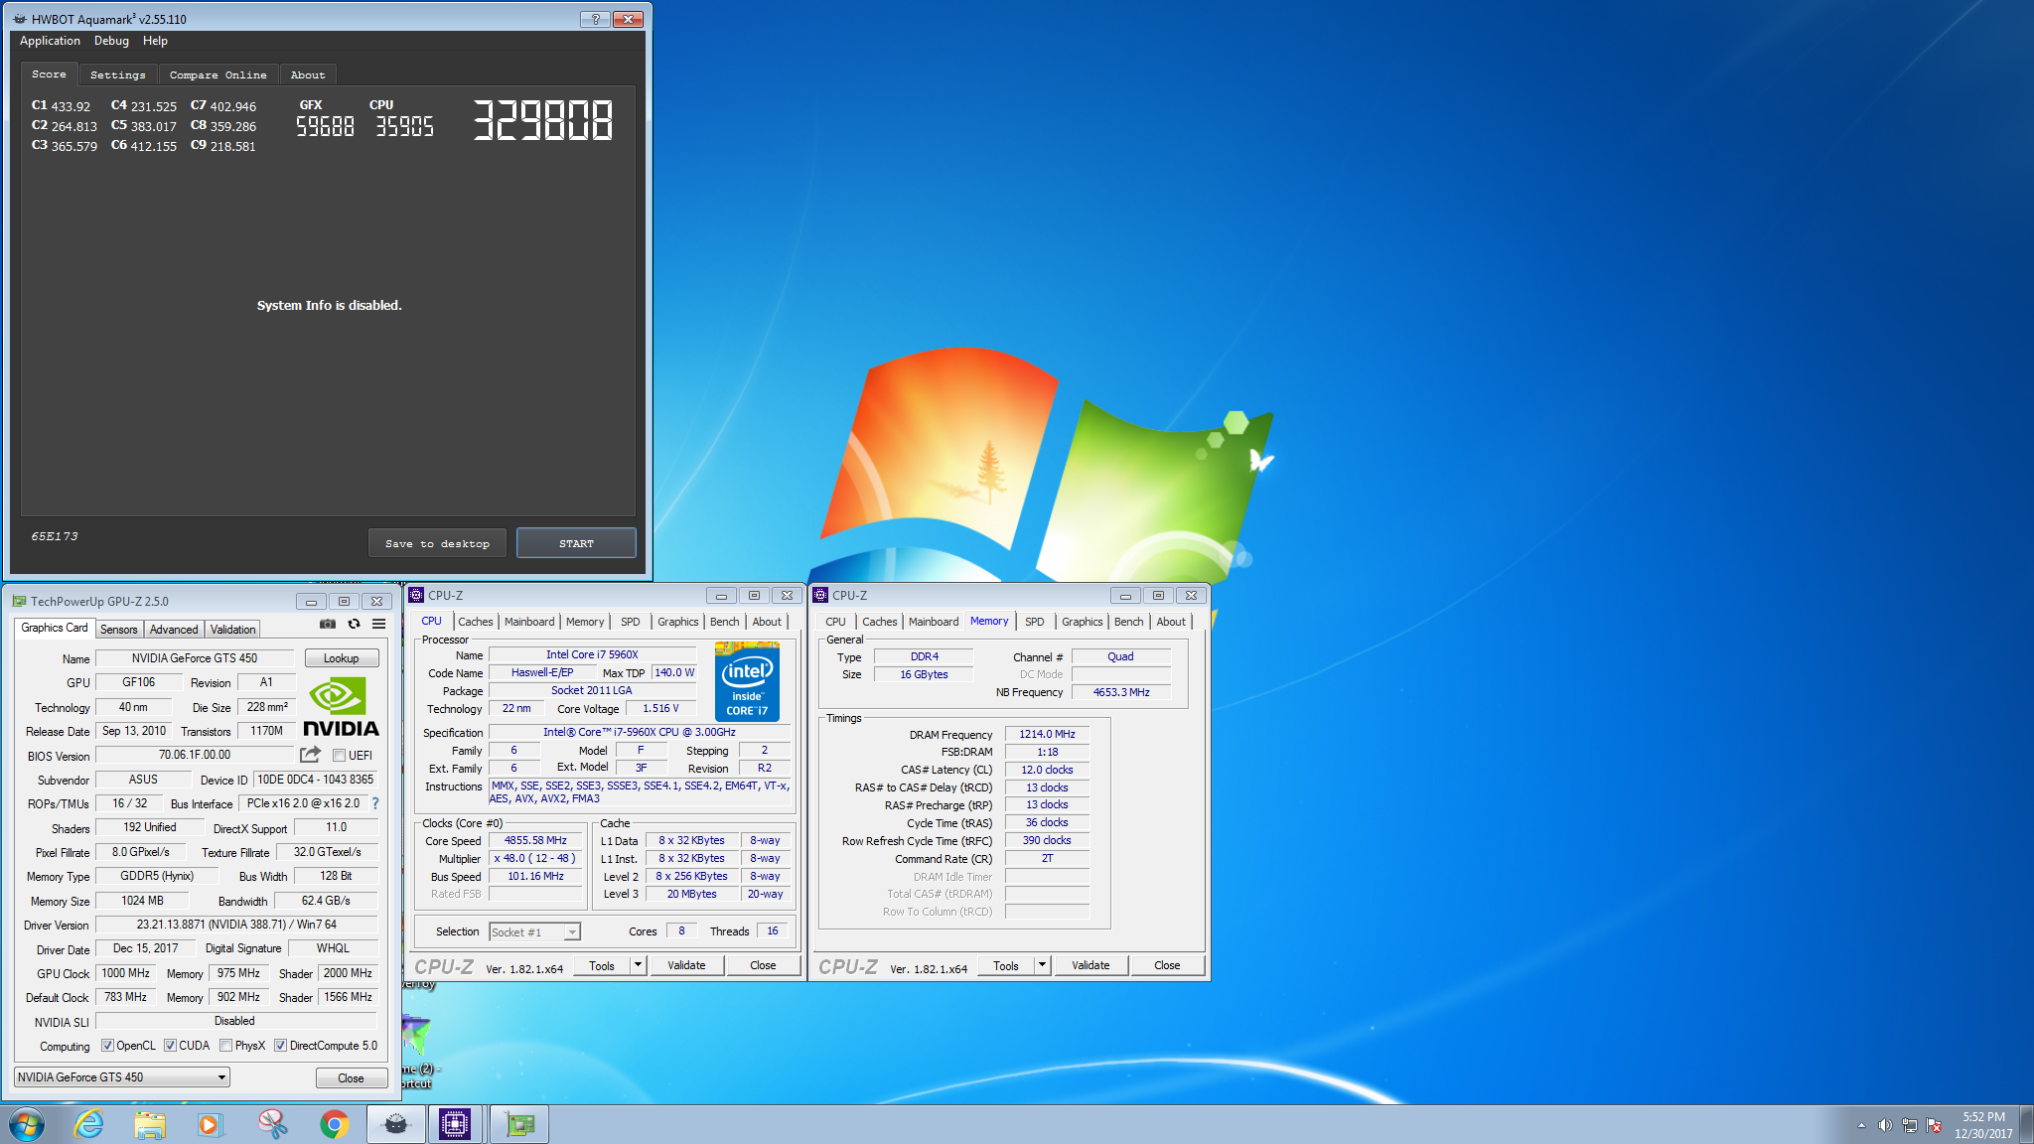Switch to HWBOT Aquamark taskbar icon
This screenshot has height=1144, width=2034.
(x=395, y=1124)
